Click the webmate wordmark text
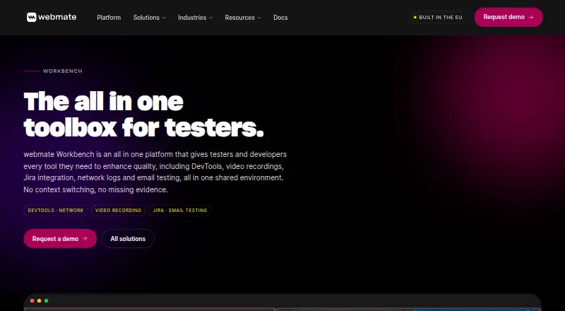The height and width of the screenshot is (311, 565). 57,17
